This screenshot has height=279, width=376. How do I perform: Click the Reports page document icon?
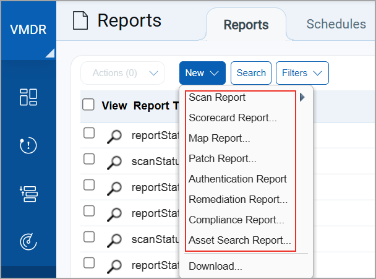(x=80, y=20)
